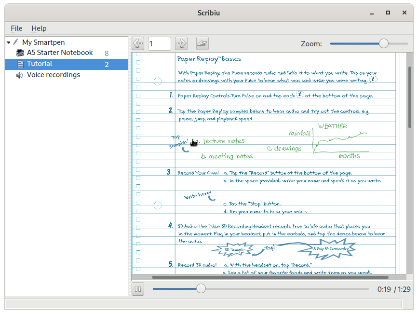This screenshot has width=418, height=314.
Task: Click the page number input field
Action: click(160, 43)
